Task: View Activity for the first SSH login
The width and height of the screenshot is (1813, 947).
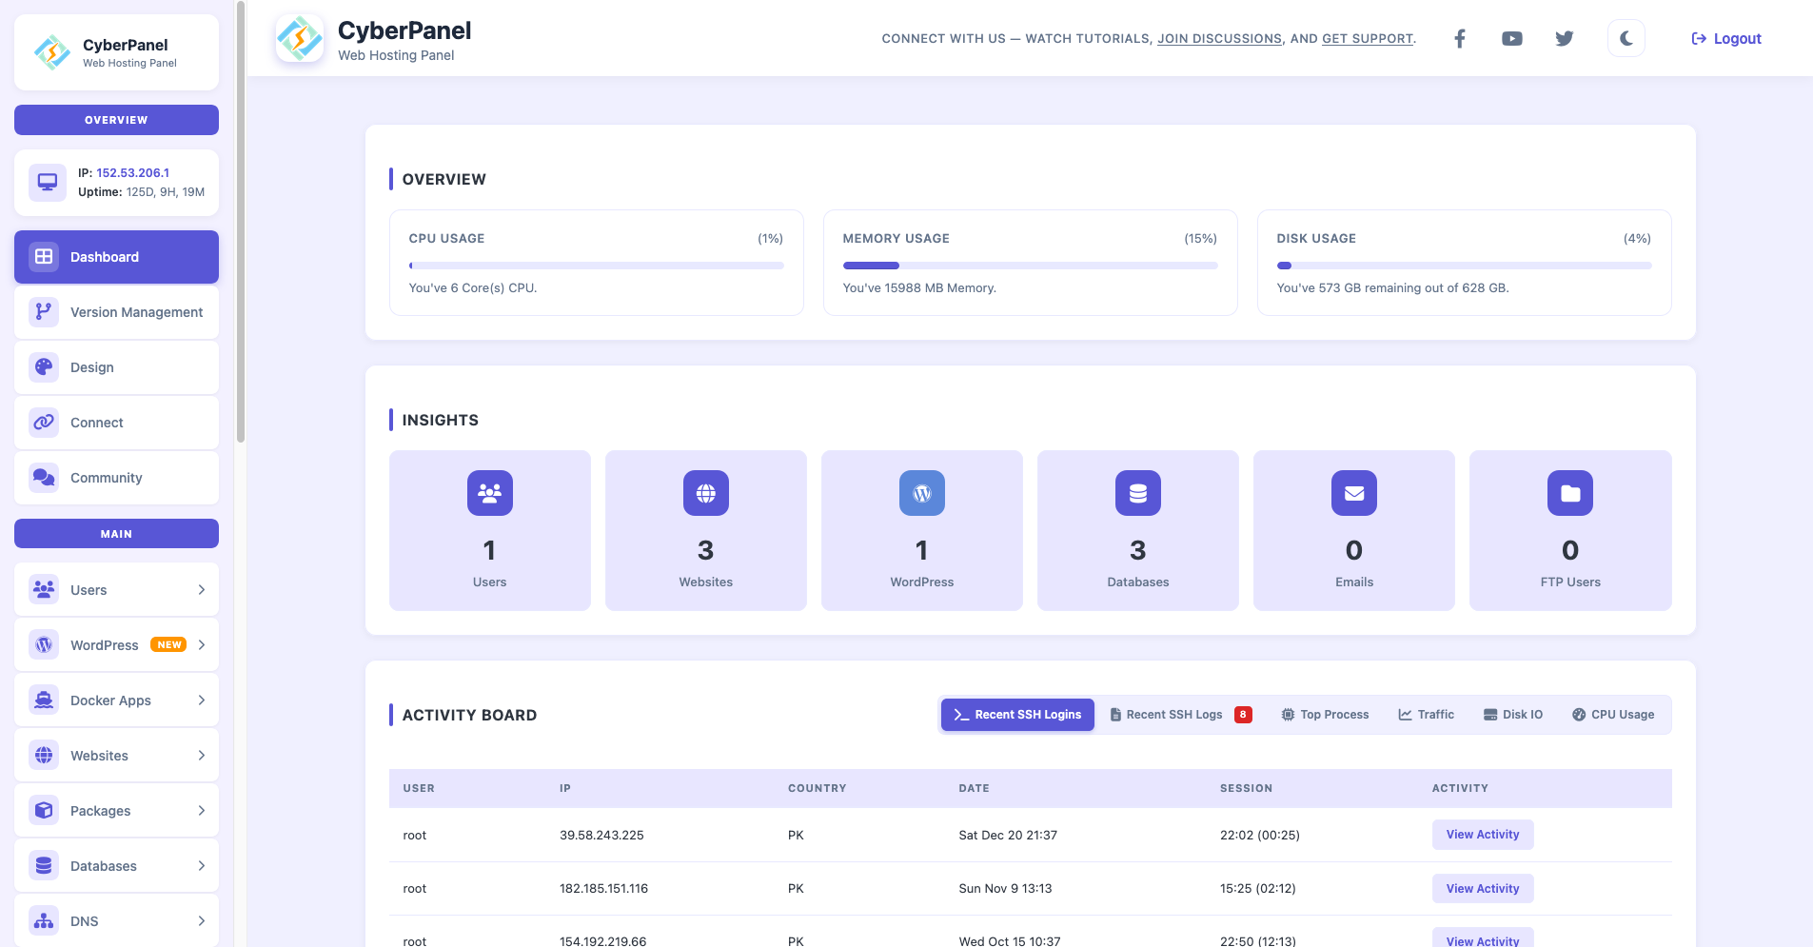Action: pos(1481,835)
